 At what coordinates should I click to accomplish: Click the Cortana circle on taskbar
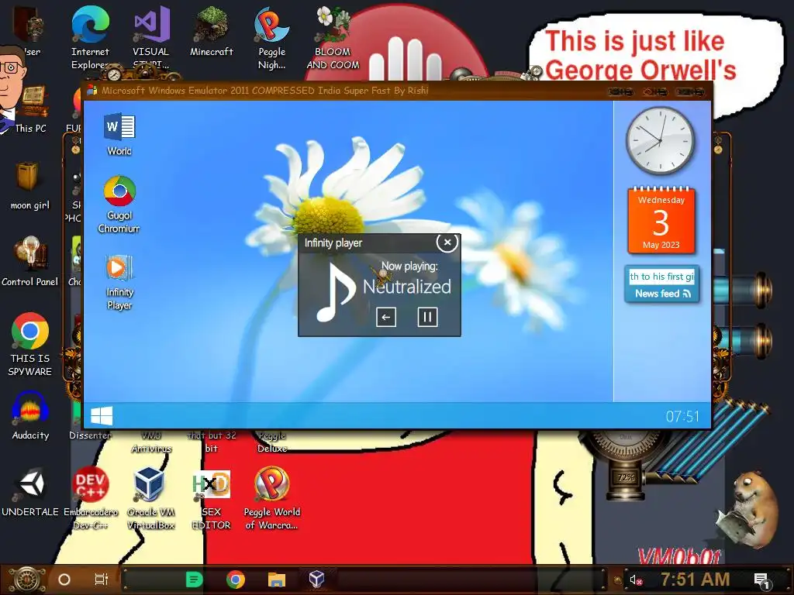pyautogui.click(x=64, y=580)
